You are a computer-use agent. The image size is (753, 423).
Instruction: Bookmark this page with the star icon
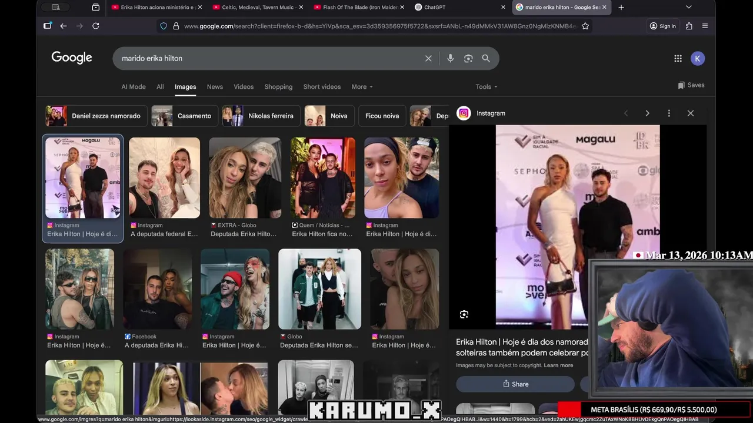click(x=585, y=26)
